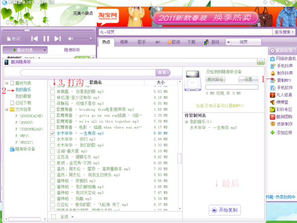This screenshot has width=297, height=223.
Task: Click the 酷狗随身听 search input field
Action: (x=88, y=73)
